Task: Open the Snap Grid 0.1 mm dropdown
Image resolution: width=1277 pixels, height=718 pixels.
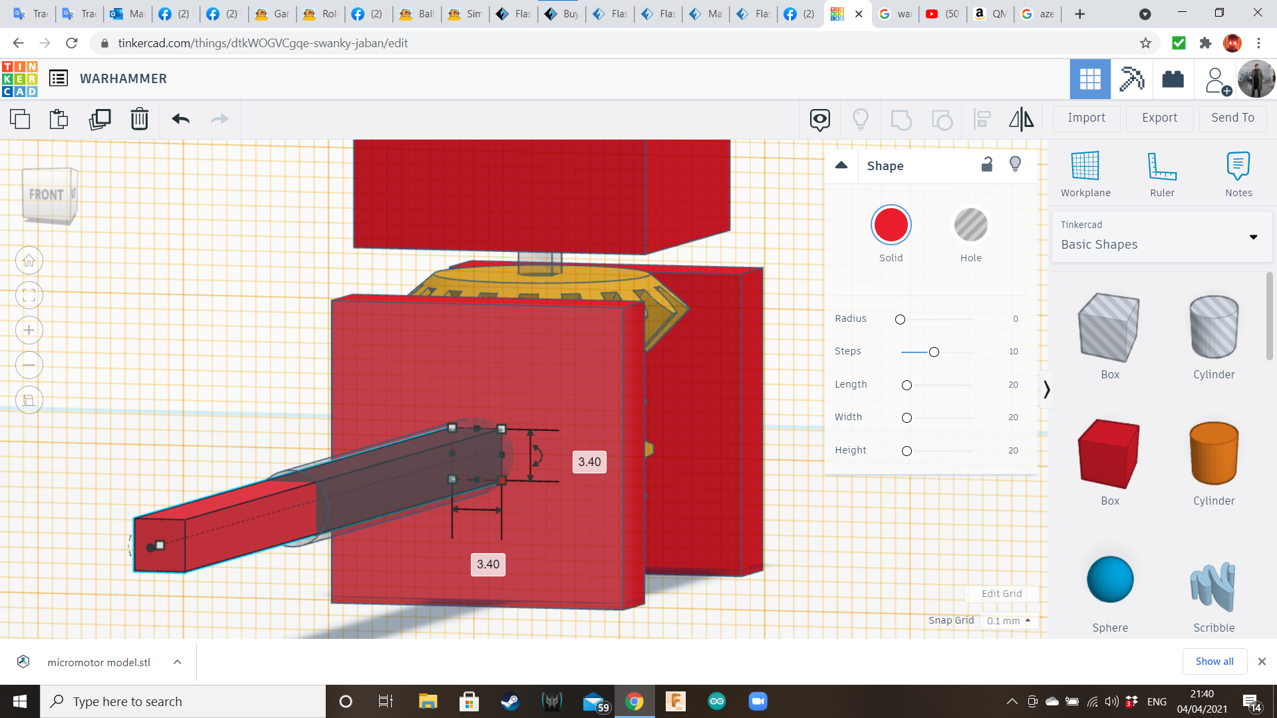Action: click(1008, 620)
